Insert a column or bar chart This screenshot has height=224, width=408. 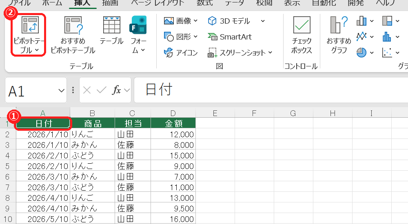coord(361,21)
